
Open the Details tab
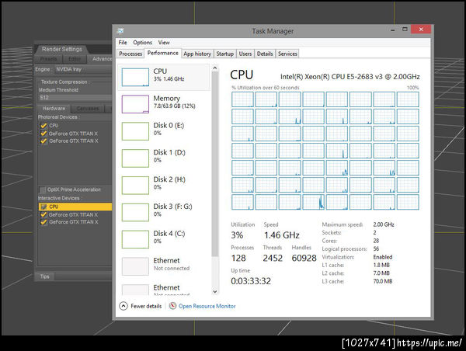point(265,54)
